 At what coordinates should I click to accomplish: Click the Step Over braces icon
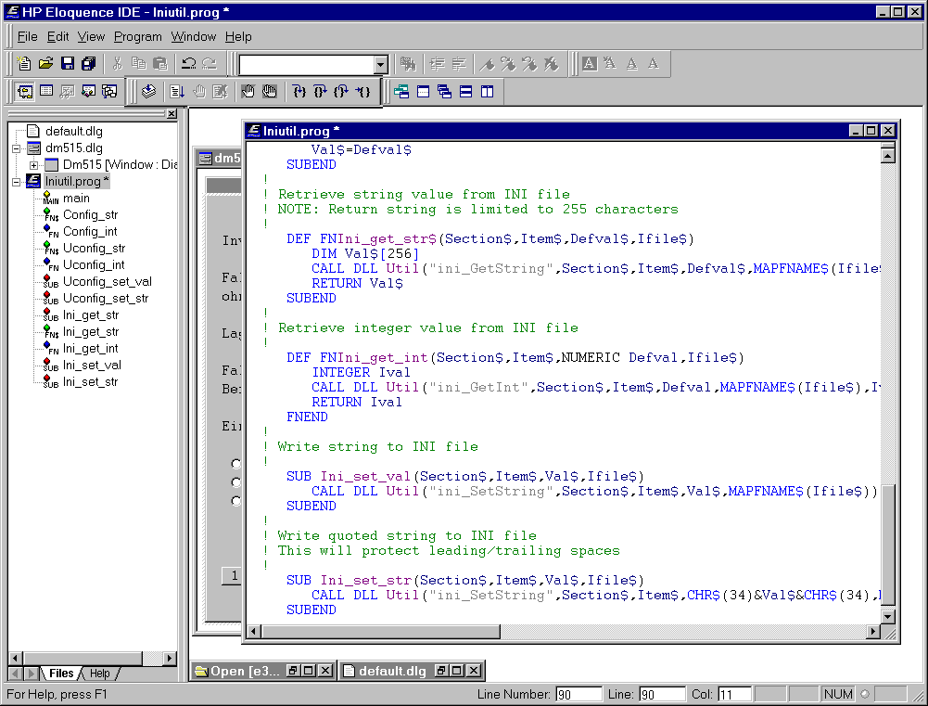pos(320,91)
